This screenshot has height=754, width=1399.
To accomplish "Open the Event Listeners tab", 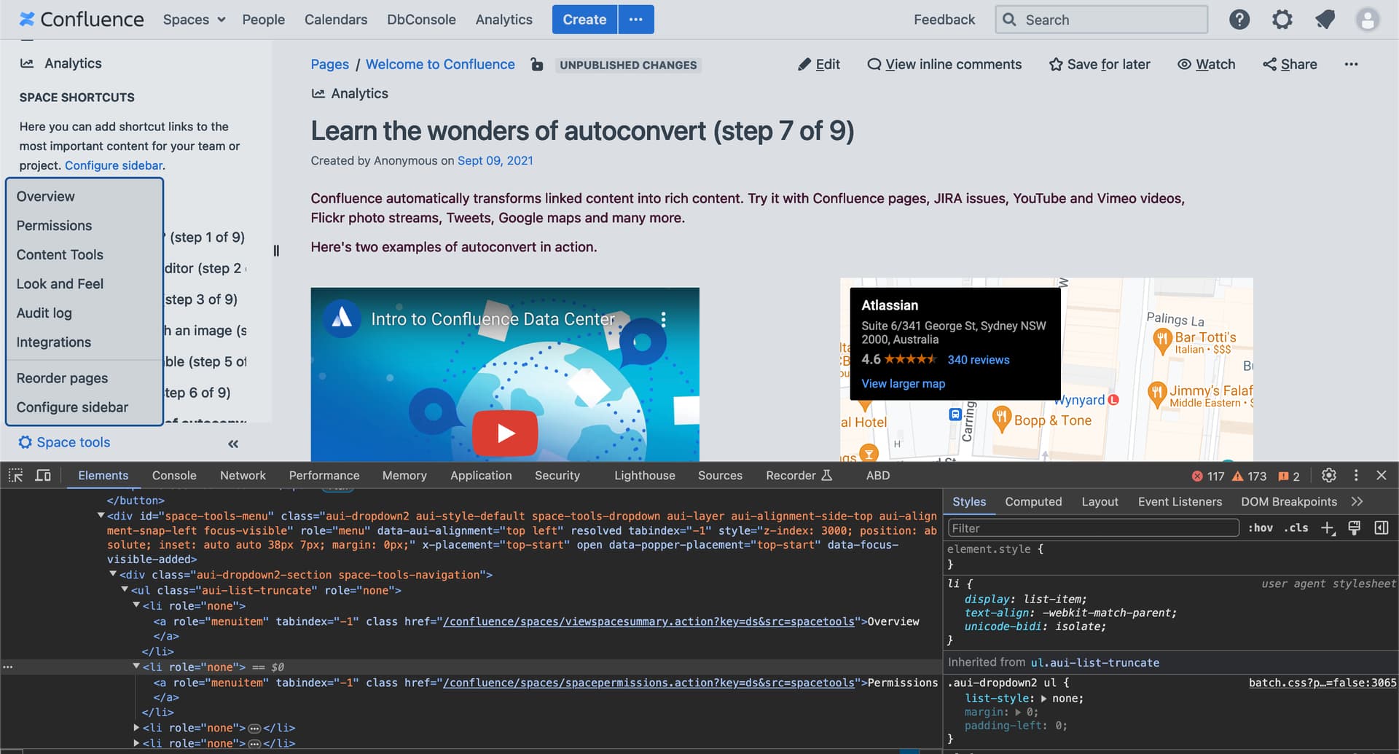I will coord(1180,502).
